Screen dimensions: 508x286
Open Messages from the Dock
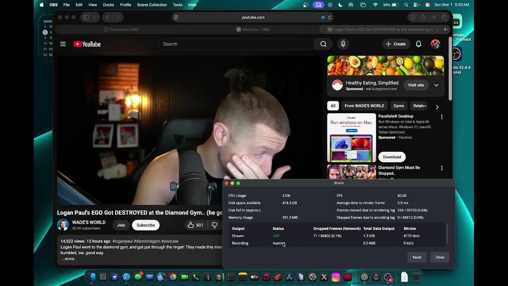[x=138, y=277]
